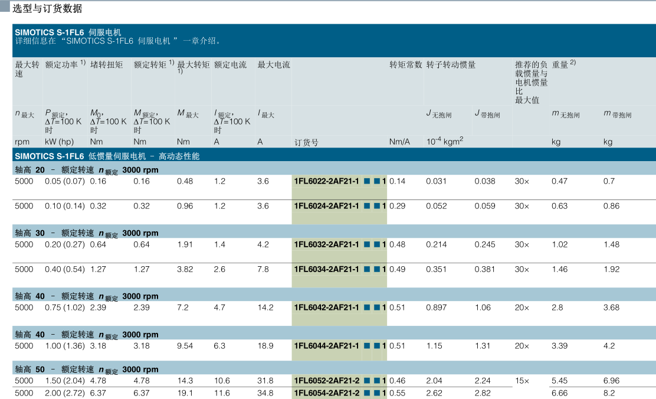Click the max torque value 1.91
Viewport: 656px width, 399px height.
point(185,244)
